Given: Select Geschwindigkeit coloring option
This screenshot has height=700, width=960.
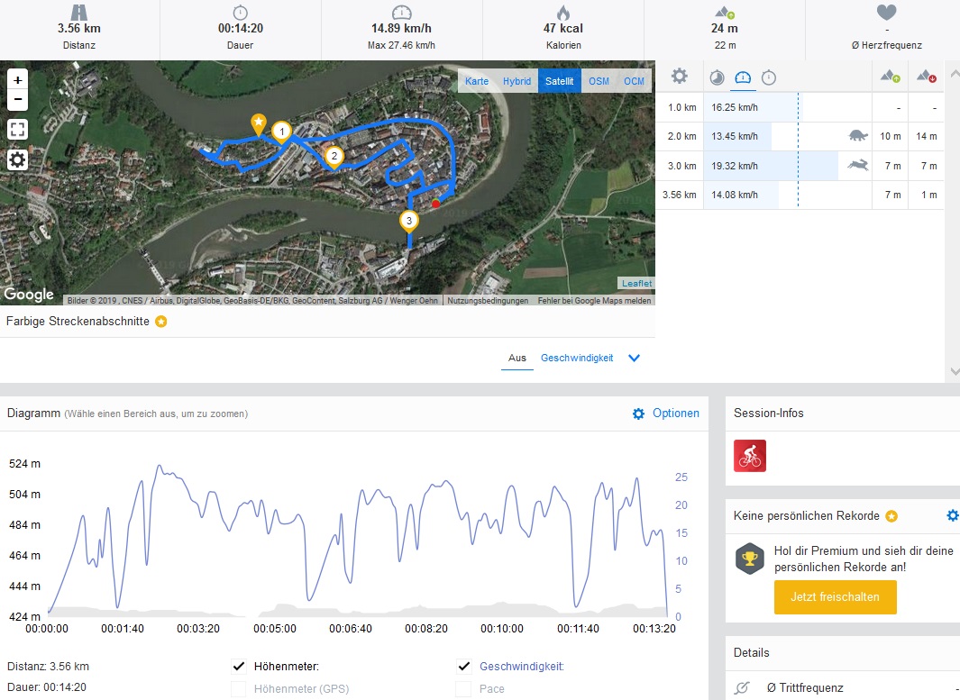Looking at the screenshot, I should (x=577, y=358).
